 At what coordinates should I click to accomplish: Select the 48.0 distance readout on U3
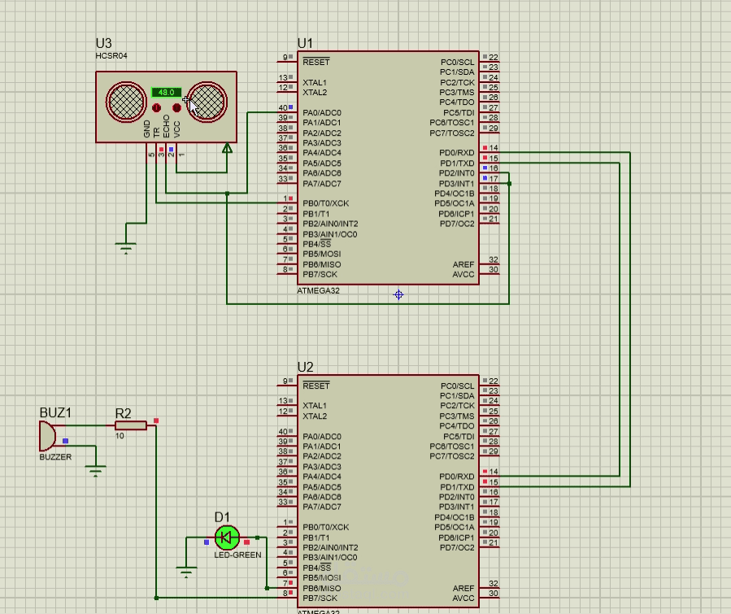[x=166, y=93]
